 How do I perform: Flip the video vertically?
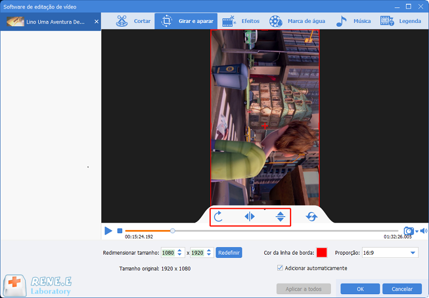coord(280,217)
